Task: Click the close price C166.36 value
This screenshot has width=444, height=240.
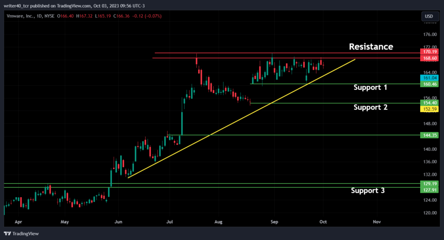Action: coord(121,16)
